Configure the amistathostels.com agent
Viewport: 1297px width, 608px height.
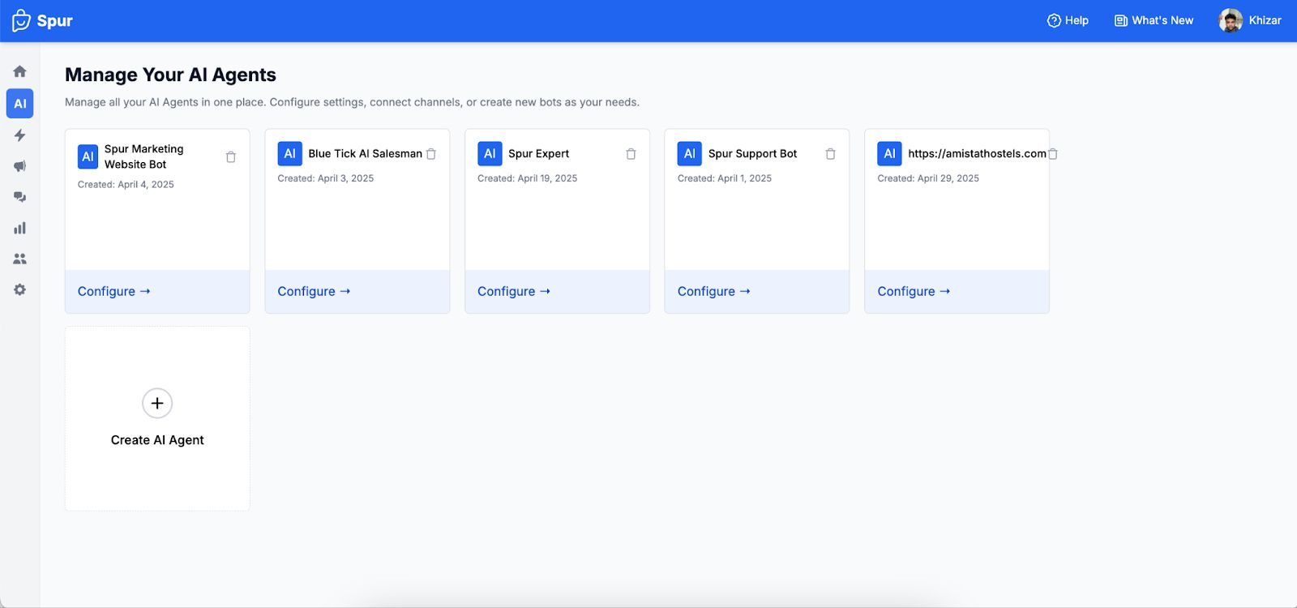click(914, 291)
